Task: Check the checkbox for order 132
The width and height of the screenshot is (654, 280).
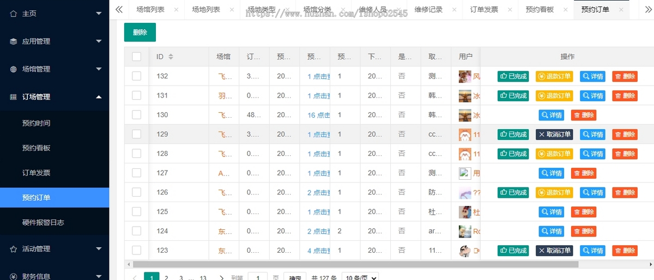Action: [136, 76]
